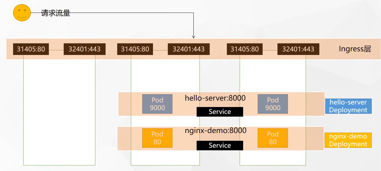Click the blue hello-server Deployment swatch

pos(348,106)
